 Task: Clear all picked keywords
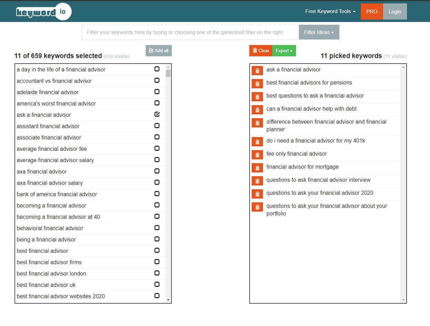(x=261, y=50)
